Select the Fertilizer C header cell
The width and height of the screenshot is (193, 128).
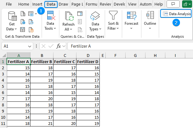point(65,62)
